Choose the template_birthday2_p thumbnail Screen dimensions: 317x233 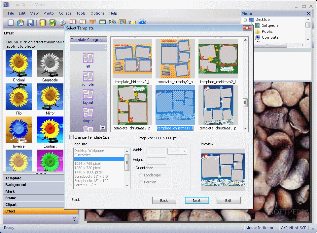(x=175, y=59)
